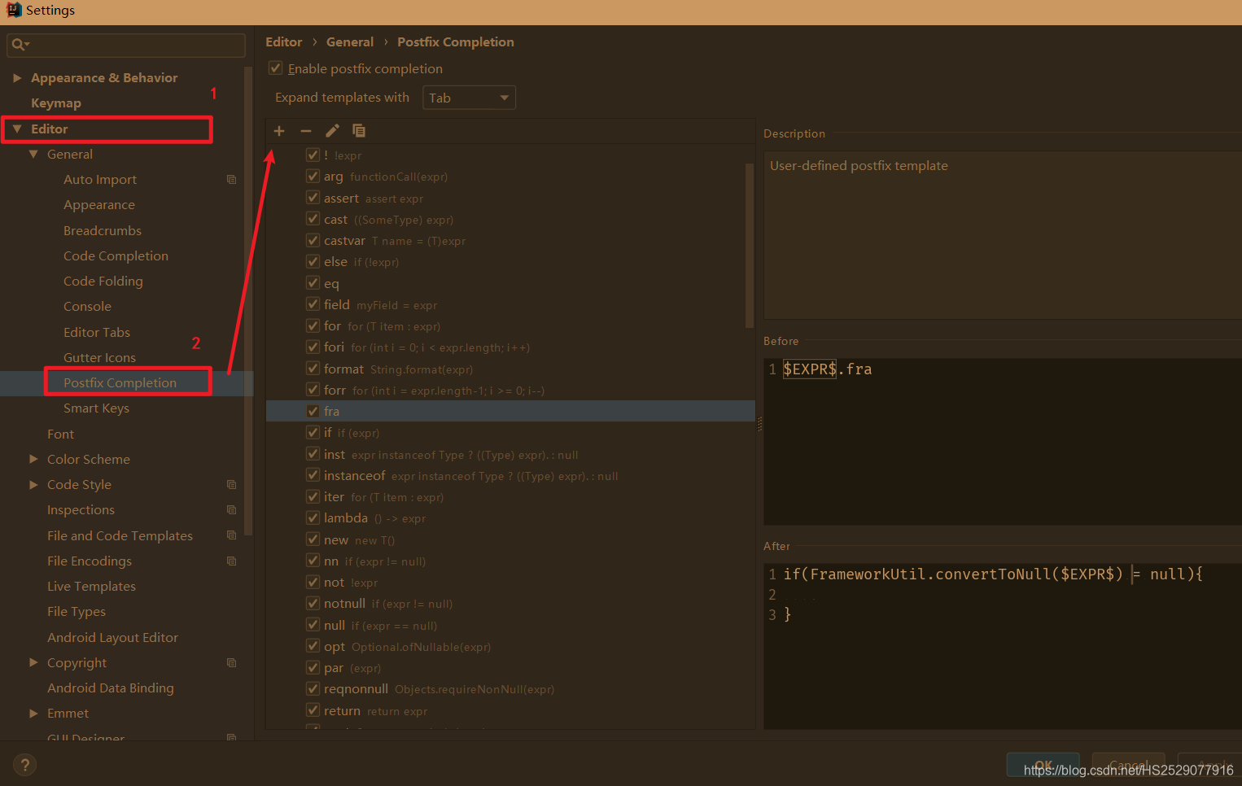Image resolution: width=1242 pixels, height=786 pixels.
Task: Expand the Emmet node arrow
Action: tap(33, 714)
